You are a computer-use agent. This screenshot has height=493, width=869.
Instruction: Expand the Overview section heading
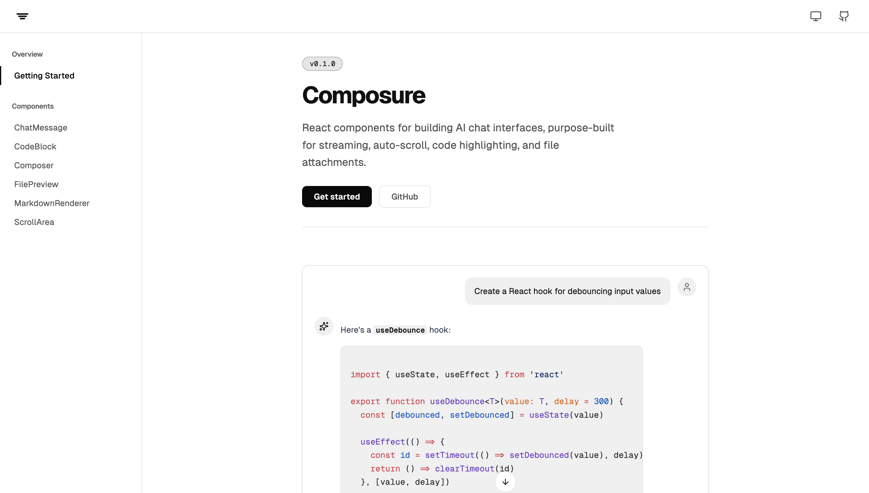(x=27, y=54)
